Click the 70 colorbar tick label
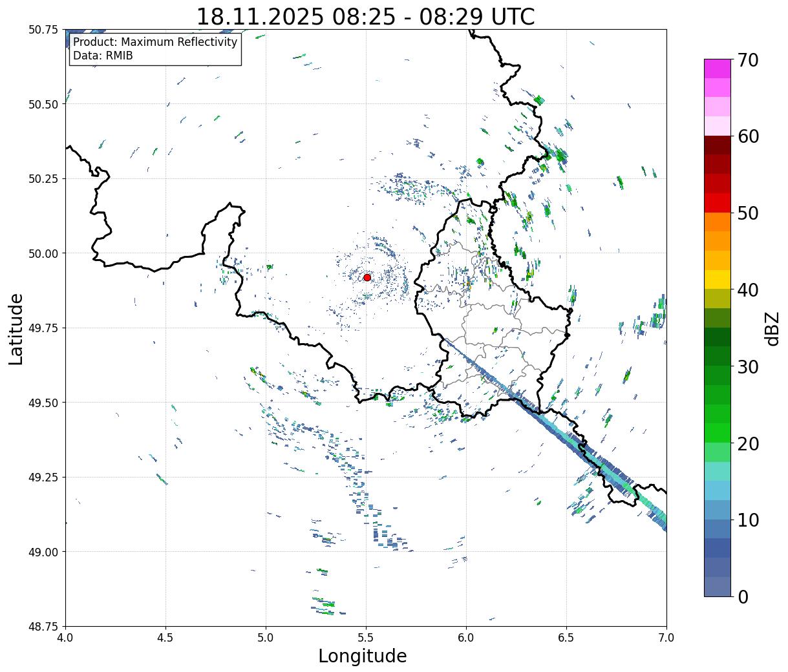Screen dimensions: 788x672 [x=748, y=60]
